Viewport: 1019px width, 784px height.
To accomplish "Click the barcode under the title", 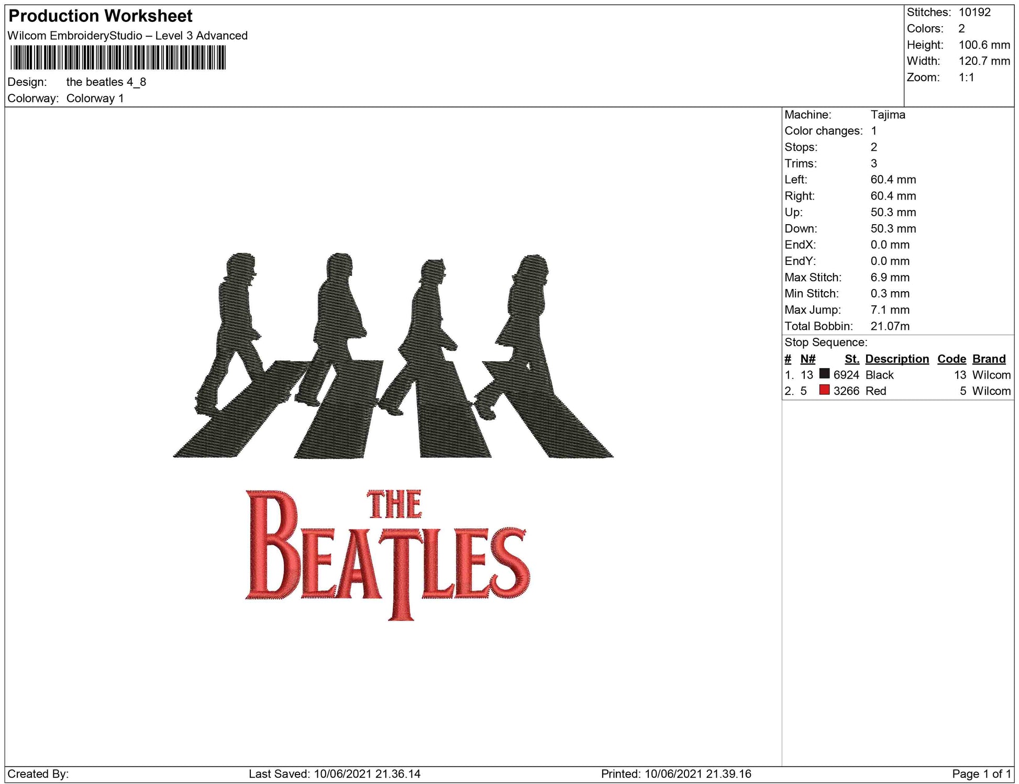I will (x=118, y=58).
